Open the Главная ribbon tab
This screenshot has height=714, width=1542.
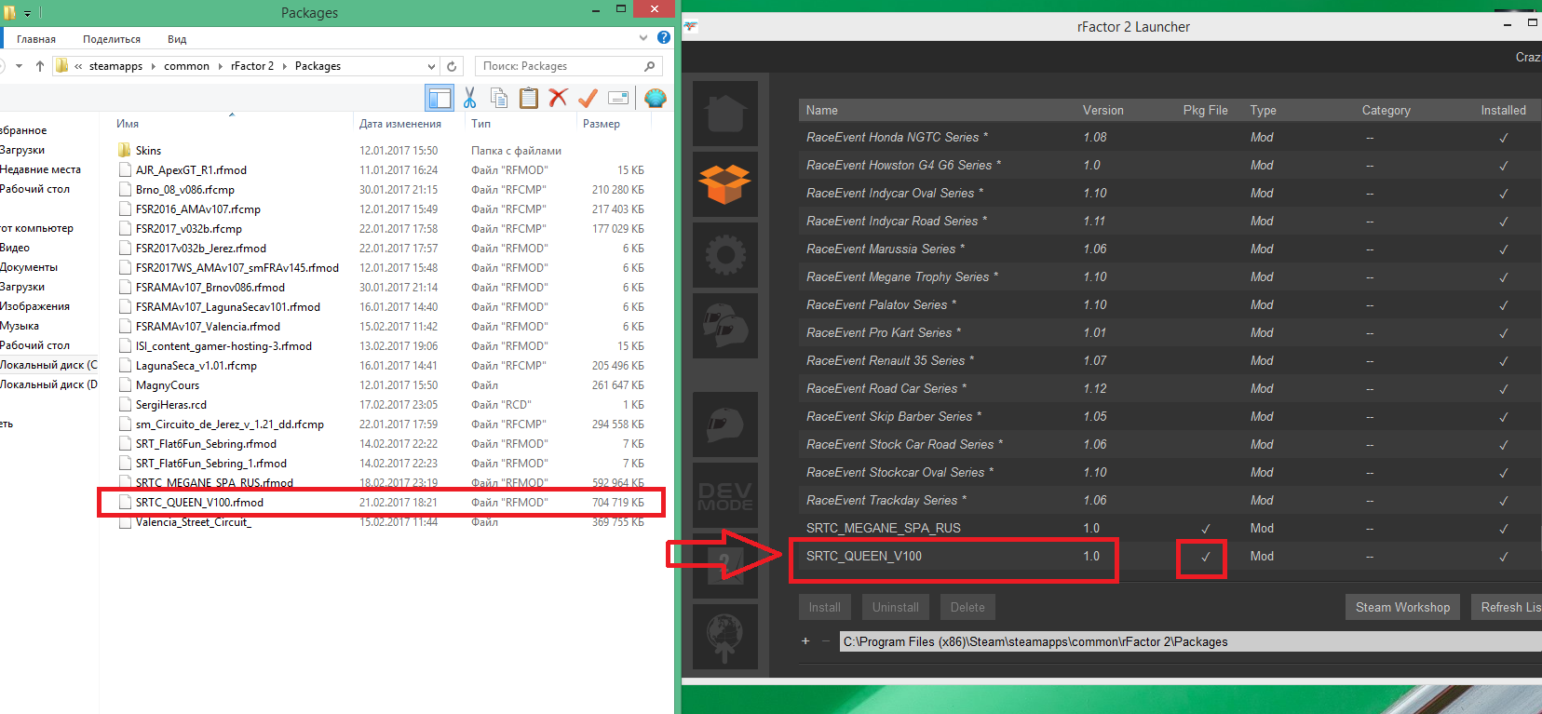click(36, 39)
